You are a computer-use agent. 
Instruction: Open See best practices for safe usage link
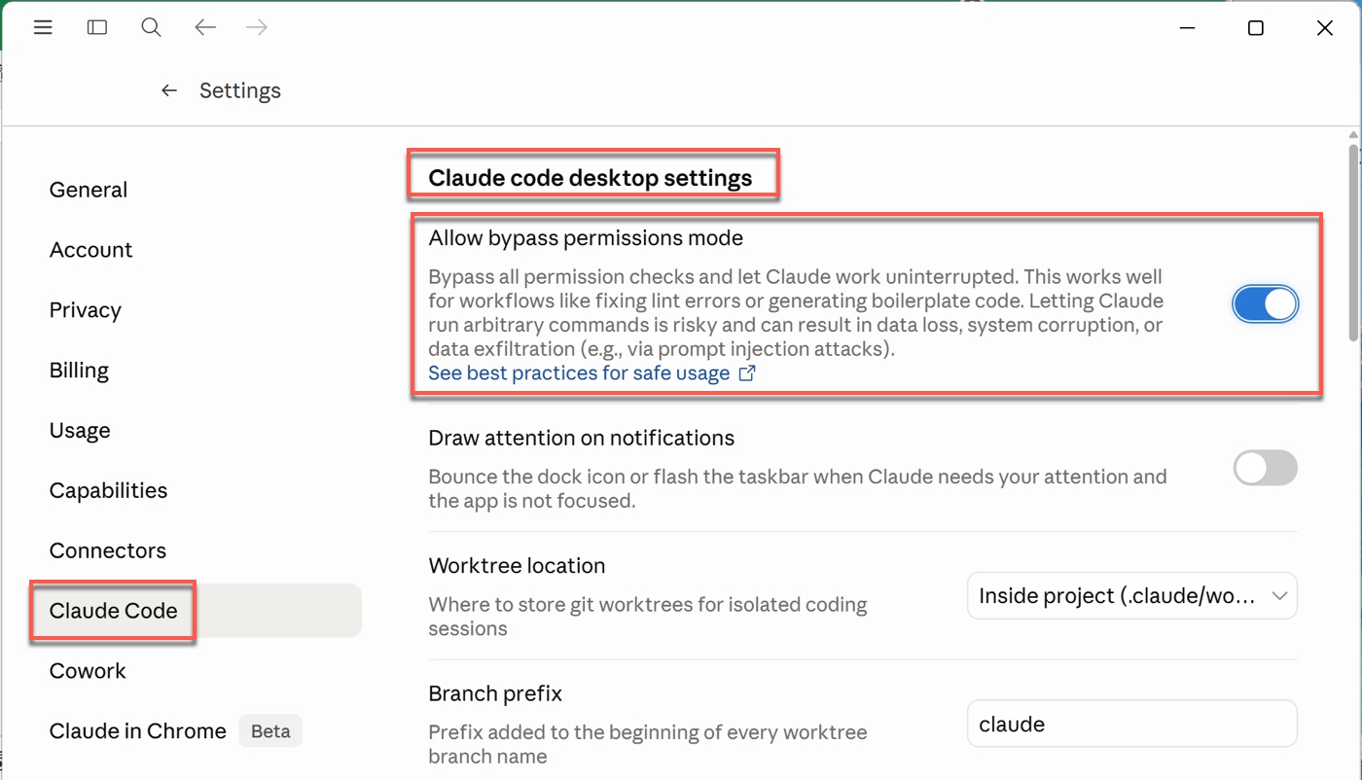[x=579, y=373]
